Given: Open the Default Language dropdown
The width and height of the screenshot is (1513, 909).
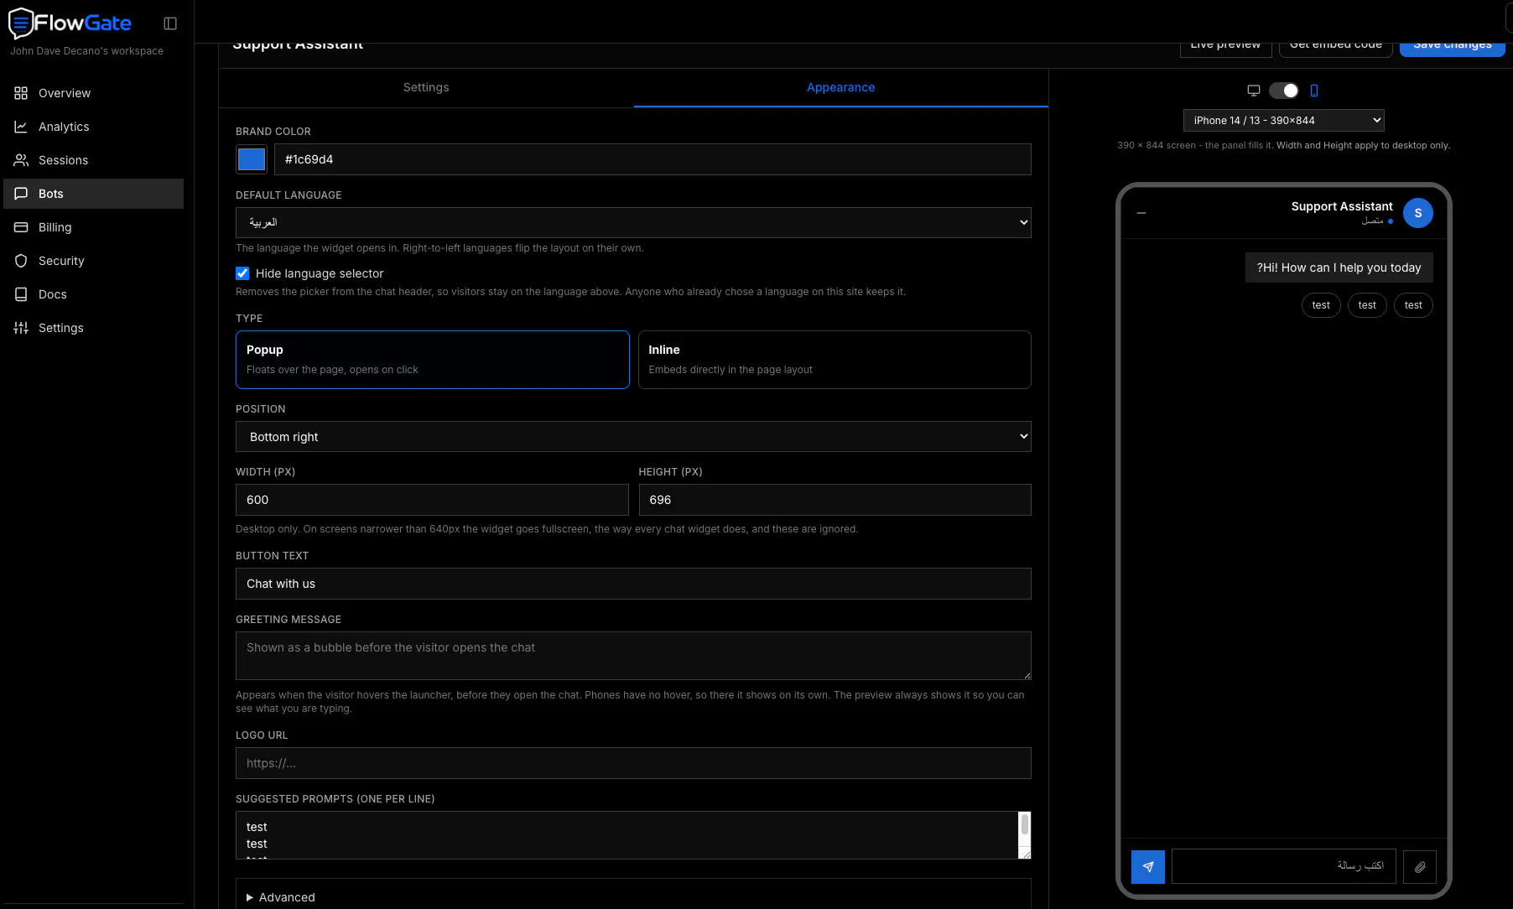Looking at the screenshot, I should click(633, 223).
